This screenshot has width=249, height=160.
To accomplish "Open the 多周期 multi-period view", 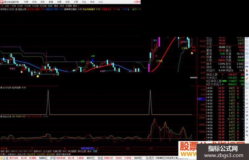I will [69, 6].
